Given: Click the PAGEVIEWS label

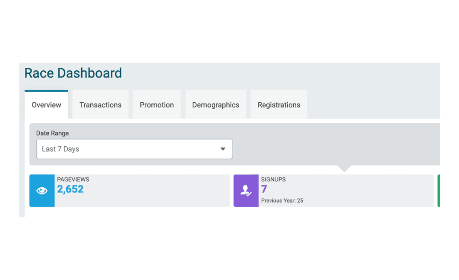Looking at the screenshot, I should (73, 180).
